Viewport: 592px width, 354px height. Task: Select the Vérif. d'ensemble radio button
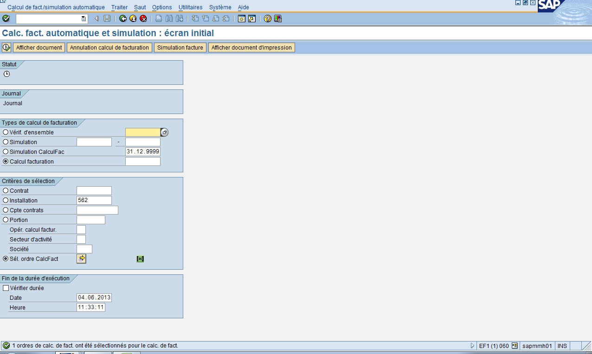(x=6, y=132)
